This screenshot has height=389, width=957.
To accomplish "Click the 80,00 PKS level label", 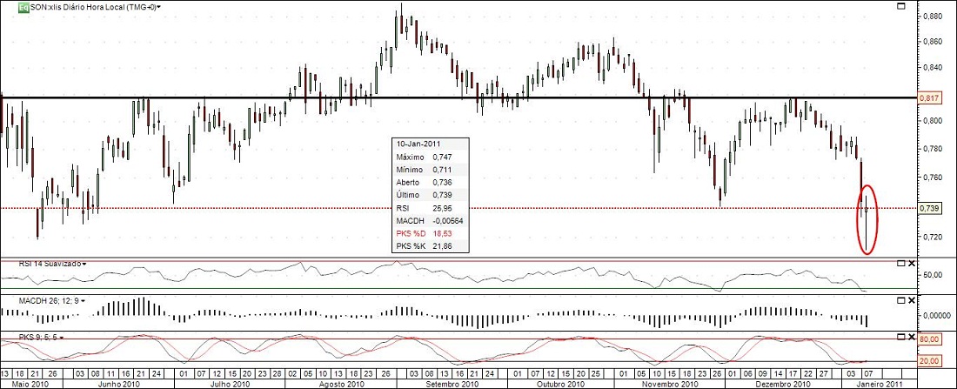I will point(928,339).
